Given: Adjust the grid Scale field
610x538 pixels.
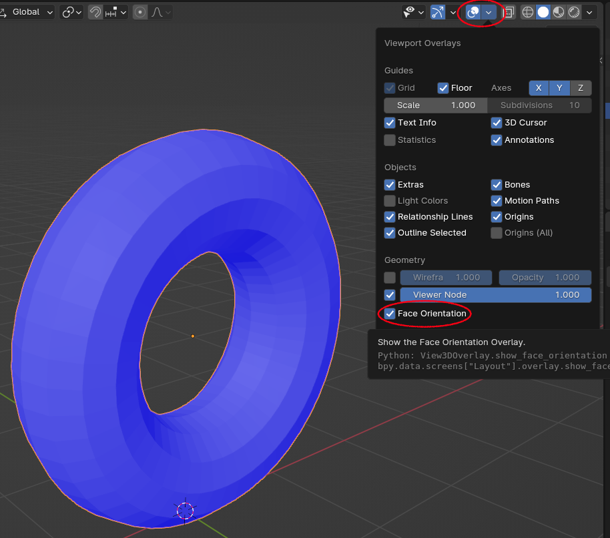Looking at the screenshot, I should pos(436,105).
